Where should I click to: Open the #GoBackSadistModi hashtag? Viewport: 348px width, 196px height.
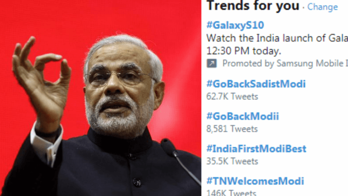click(256, 84)
